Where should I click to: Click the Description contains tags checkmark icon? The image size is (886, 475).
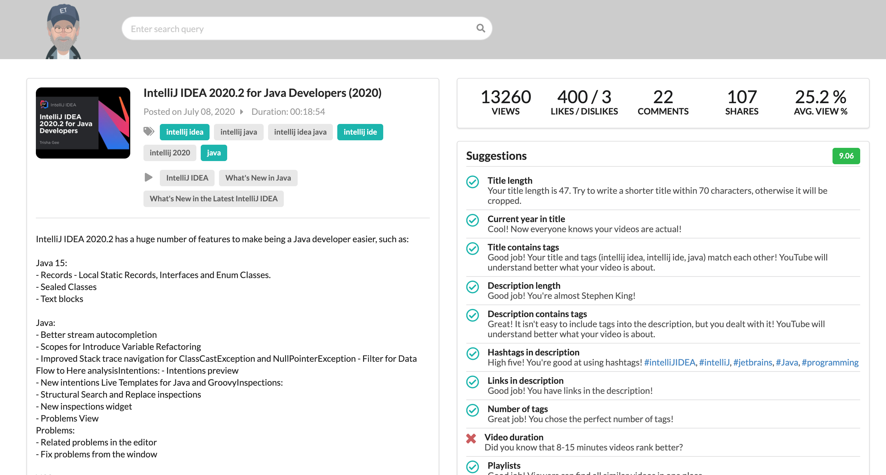click(473, 315)
